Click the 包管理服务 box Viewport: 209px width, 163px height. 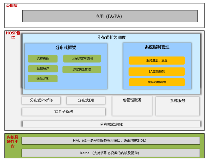132,106
